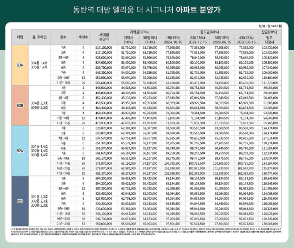Click the '301동 1,4호 302동 1,4호 303동 1,4호' cell
Viewport: 294px width, 248px height.
(x=39, y=151)
